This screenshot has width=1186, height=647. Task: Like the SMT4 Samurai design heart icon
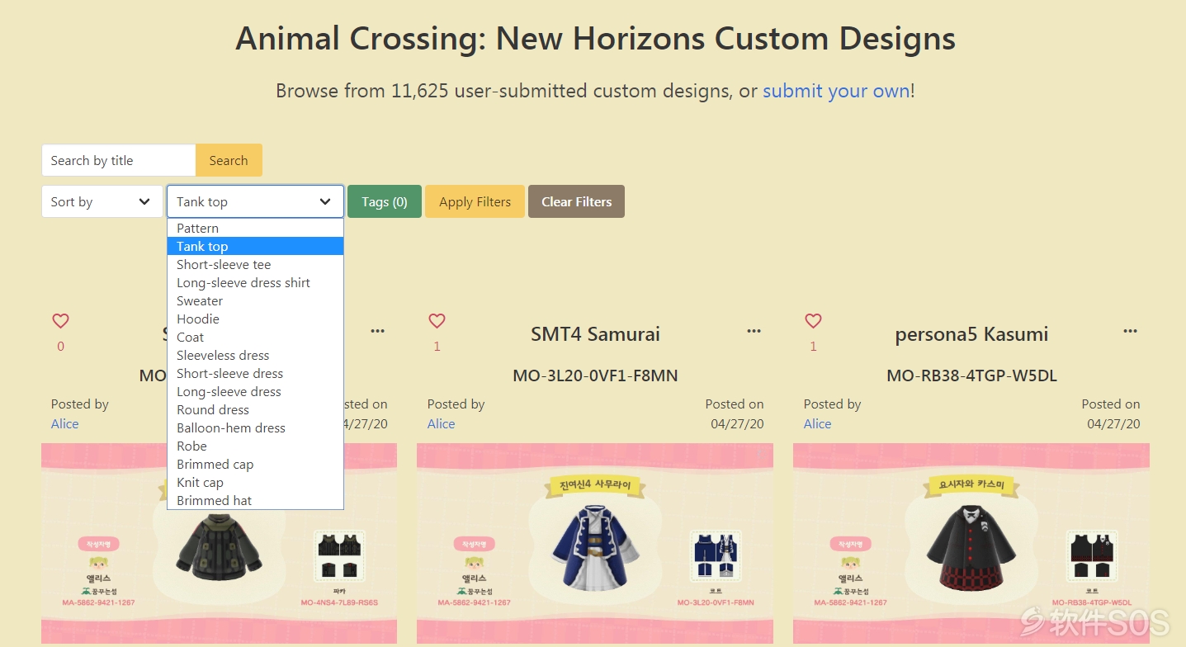coord(437,321)
